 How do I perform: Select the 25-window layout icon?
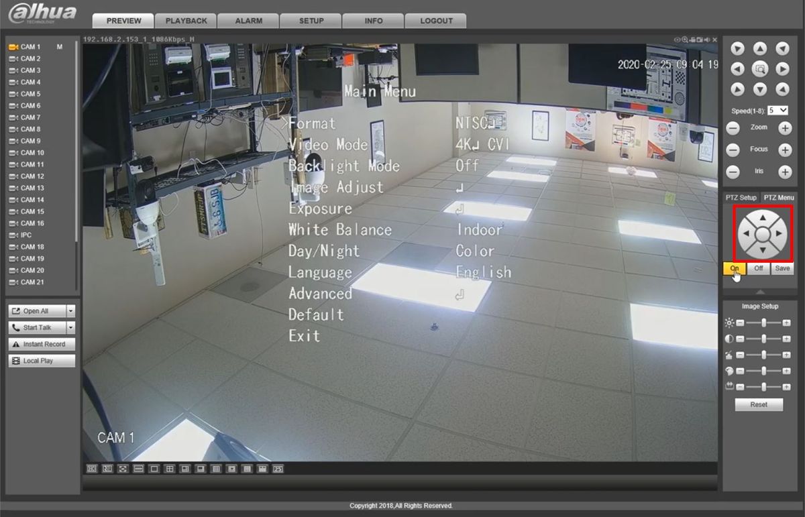click(x=277, y=469)
